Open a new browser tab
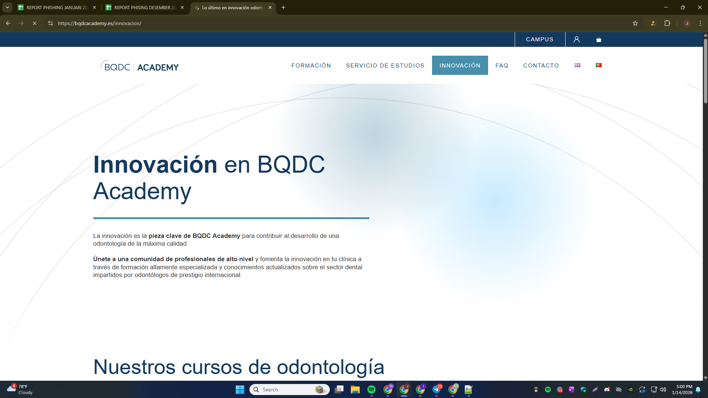The image size is (708, 398). tap(283, 7)
